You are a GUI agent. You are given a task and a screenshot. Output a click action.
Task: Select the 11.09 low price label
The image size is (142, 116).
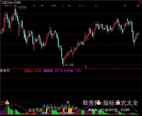[x=69, y=65]
